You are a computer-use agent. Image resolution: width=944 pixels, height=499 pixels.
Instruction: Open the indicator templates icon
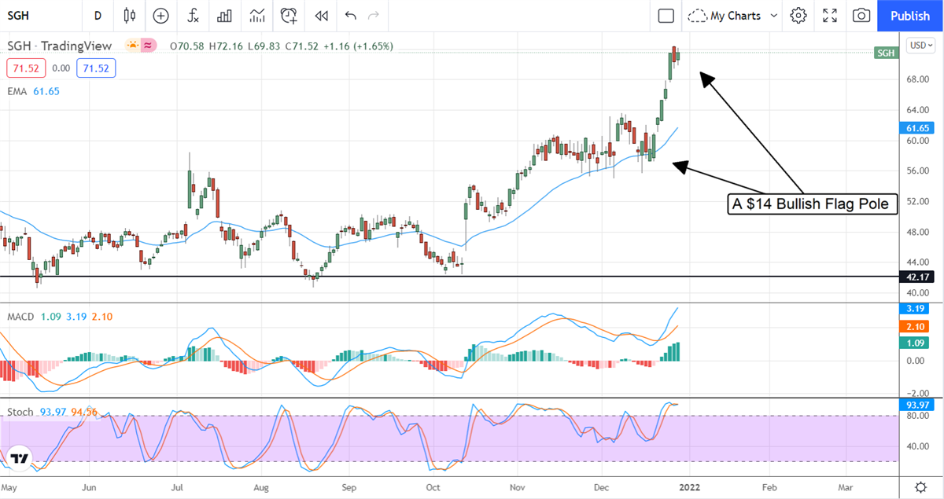(256, 16)
